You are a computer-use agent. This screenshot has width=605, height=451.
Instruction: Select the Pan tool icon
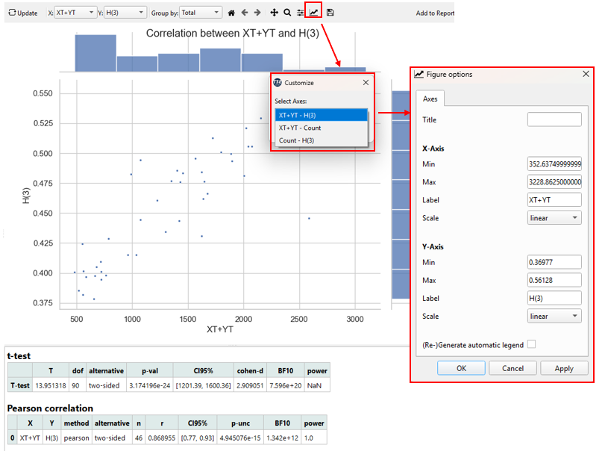click(274, 13)
